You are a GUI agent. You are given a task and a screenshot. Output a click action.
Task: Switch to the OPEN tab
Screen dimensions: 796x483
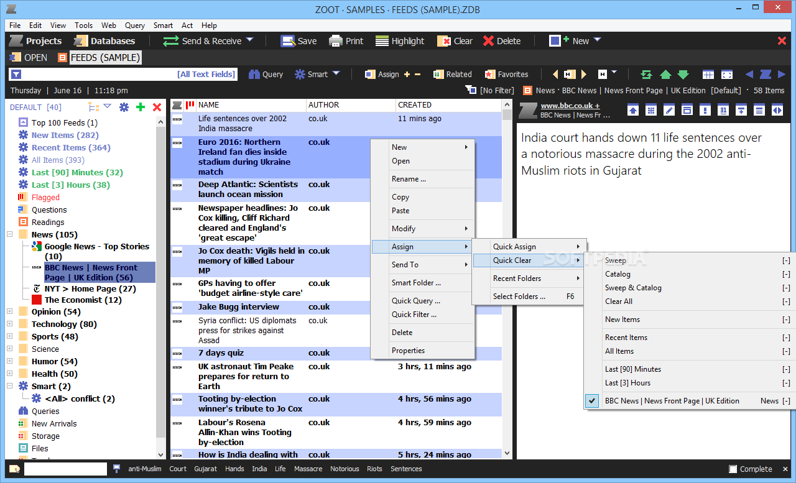pos(28,58)
